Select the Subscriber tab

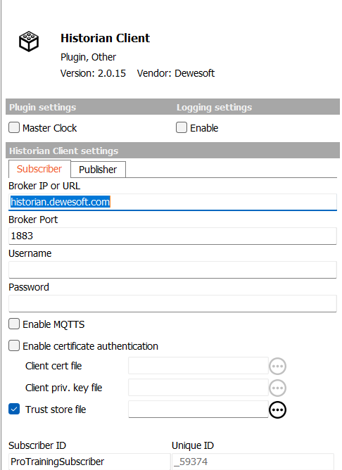click(x=39, y=169)
